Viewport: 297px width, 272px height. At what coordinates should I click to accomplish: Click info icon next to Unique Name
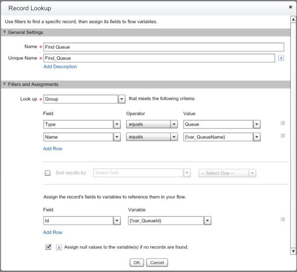[x=281, y=58]
